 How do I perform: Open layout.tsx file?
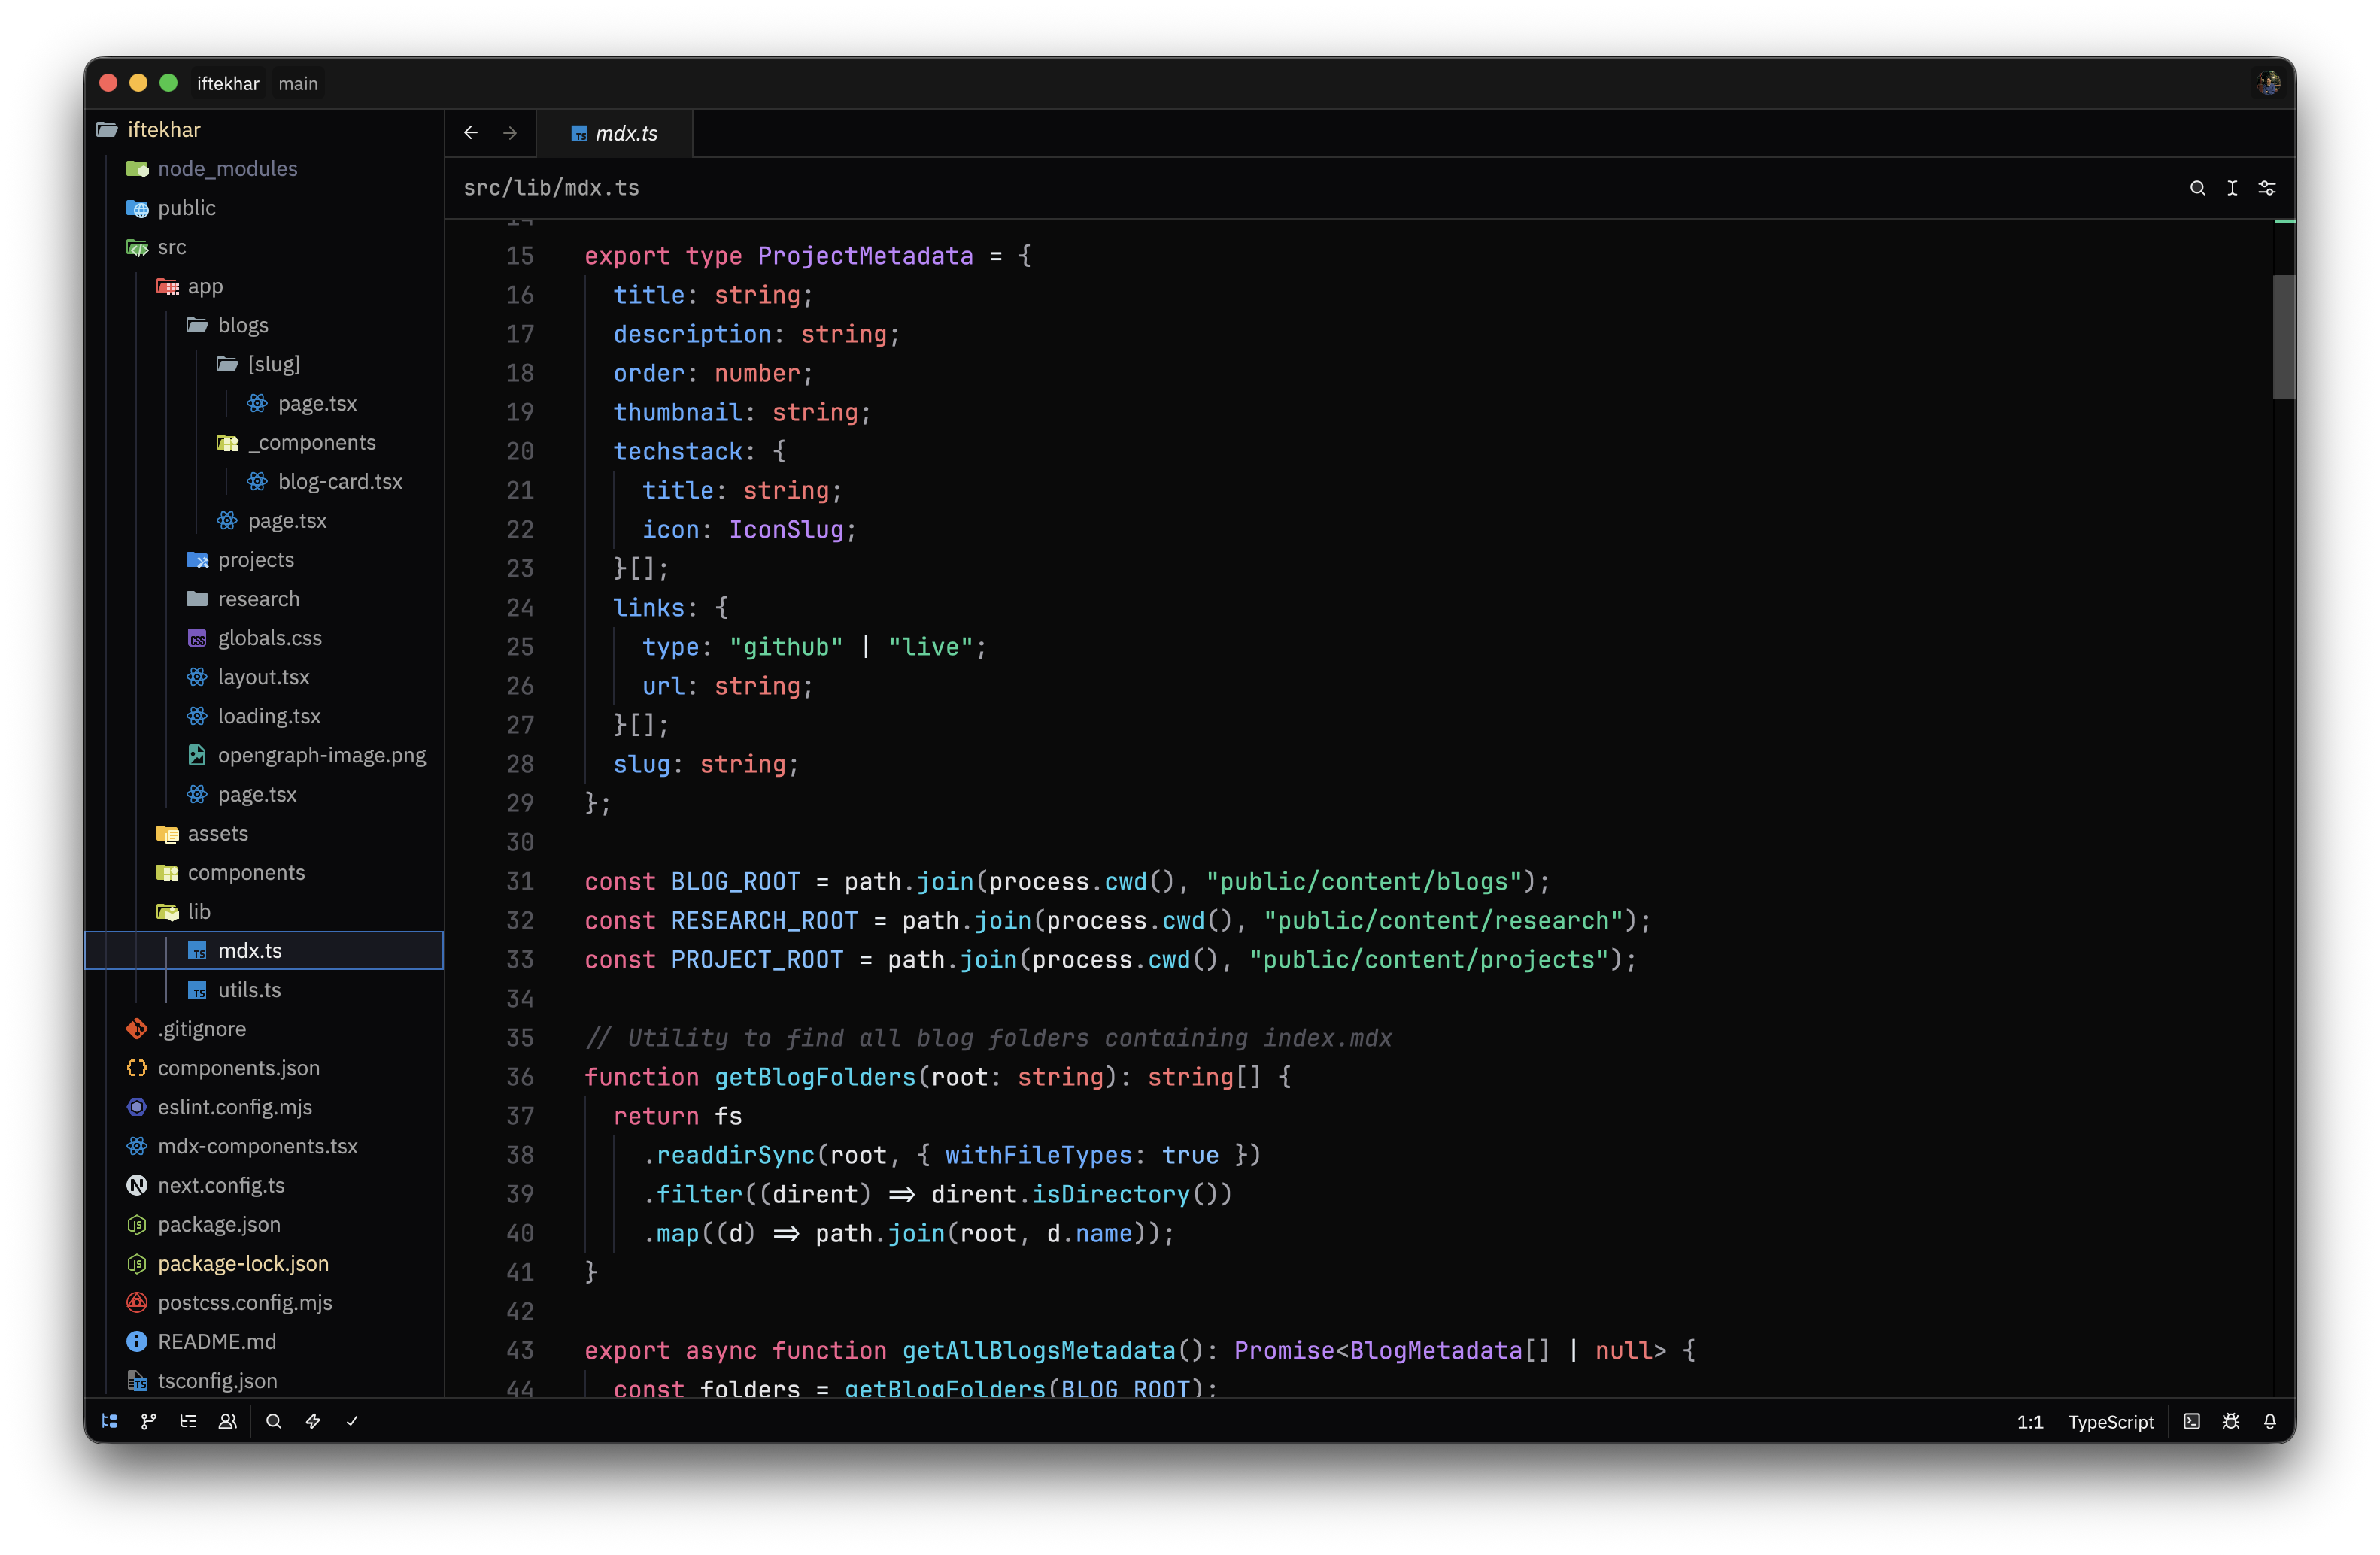(264, 677)
